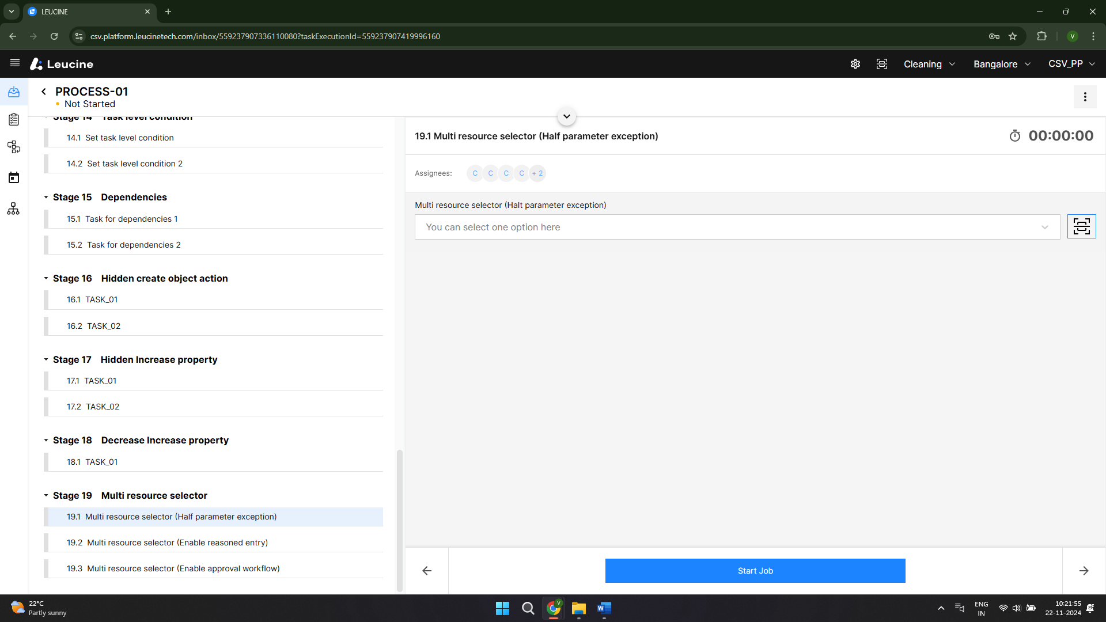Open the multi resource selector dropdown
Viewport: 1106px width, 622px height.
737,227
